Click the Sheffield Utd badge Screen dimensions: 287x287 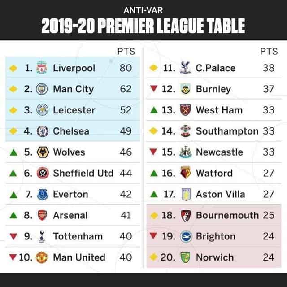(43, 173)
